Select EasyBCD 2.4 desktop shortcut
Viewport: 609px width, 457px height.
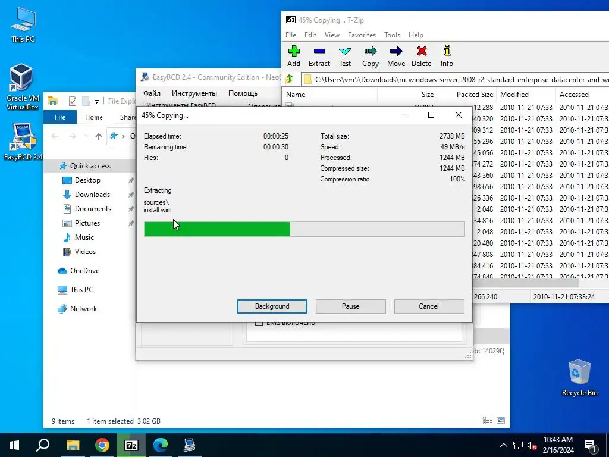click(x=23, y=142)
